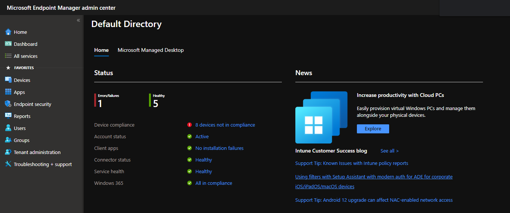Click the Apps grid icon
Screen dimensions: 510x213
point(8,92)
